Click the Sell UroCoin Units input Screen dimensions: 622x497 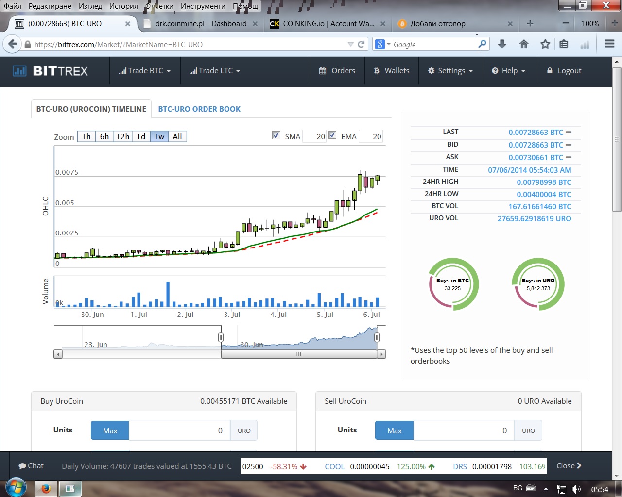[464, 431]
